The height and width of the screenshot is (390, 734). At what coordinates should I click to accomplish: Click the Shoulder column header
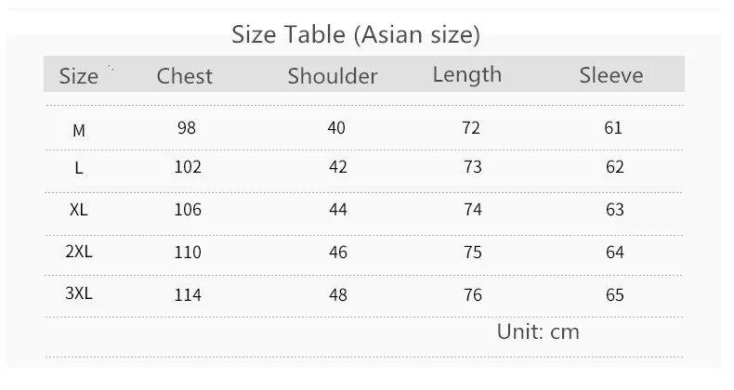coord(333,76)
